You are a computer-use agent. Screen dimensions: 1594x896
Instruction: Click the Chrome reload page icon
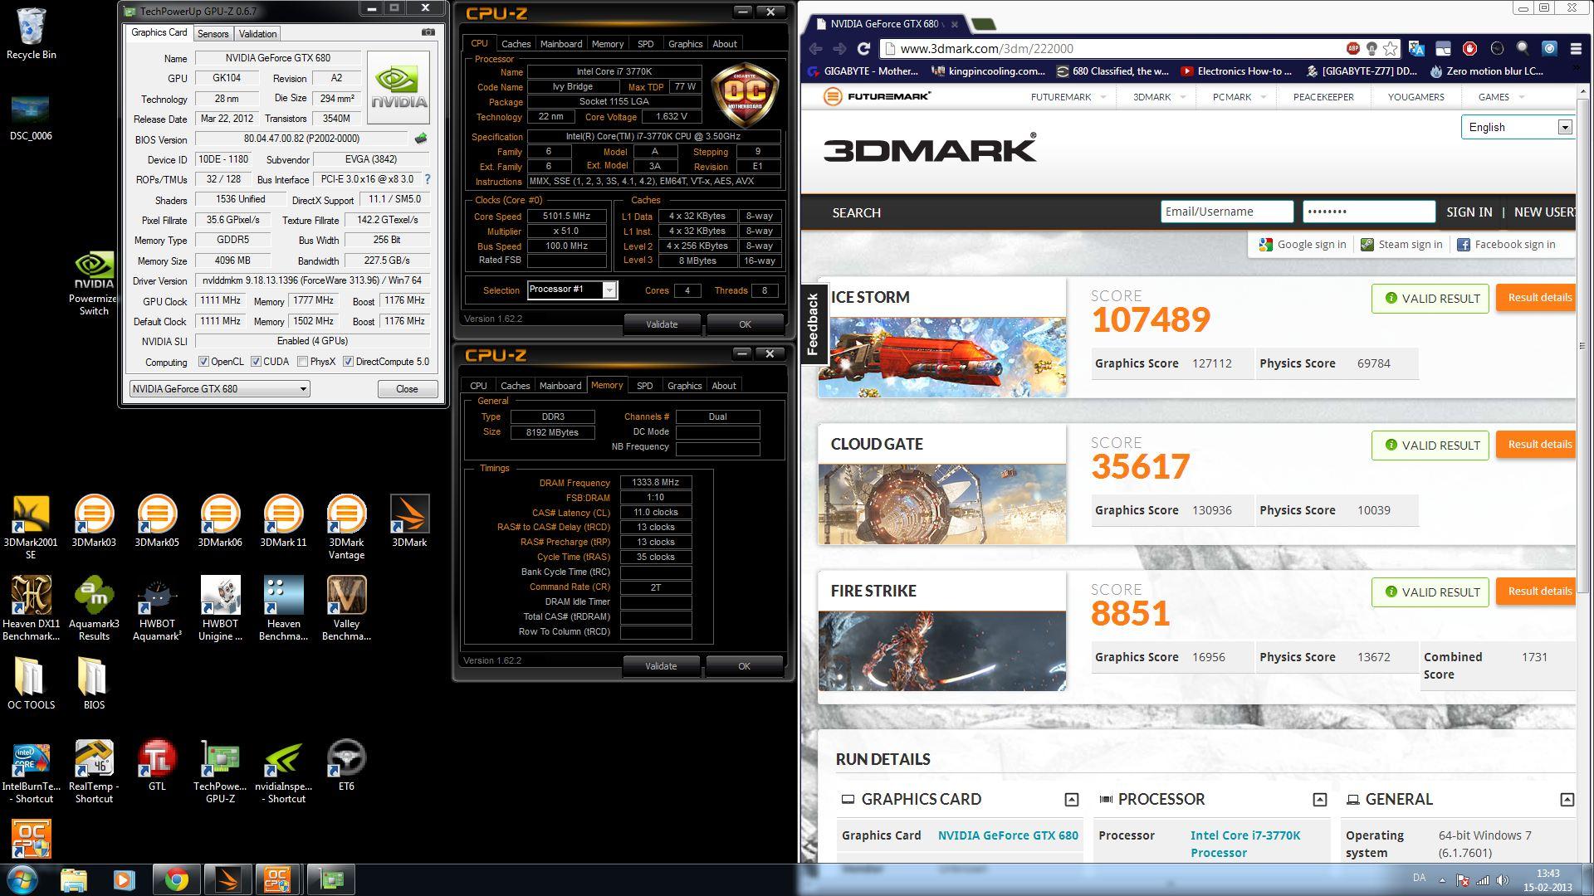click(863, 49)
